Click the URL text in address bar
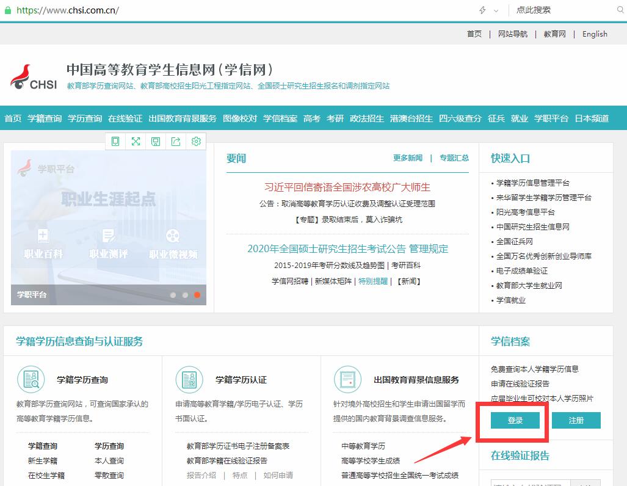Screen dimensions: 627x486 (x=68, y=10)
